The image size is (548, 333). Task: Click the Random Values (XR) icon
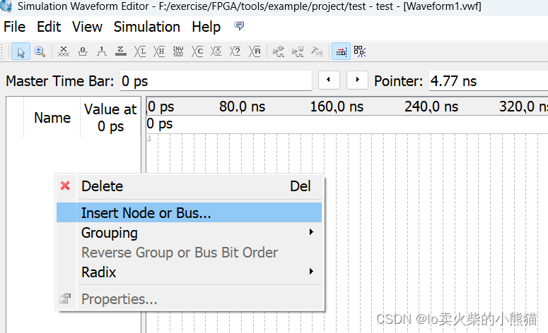(255, 52)
